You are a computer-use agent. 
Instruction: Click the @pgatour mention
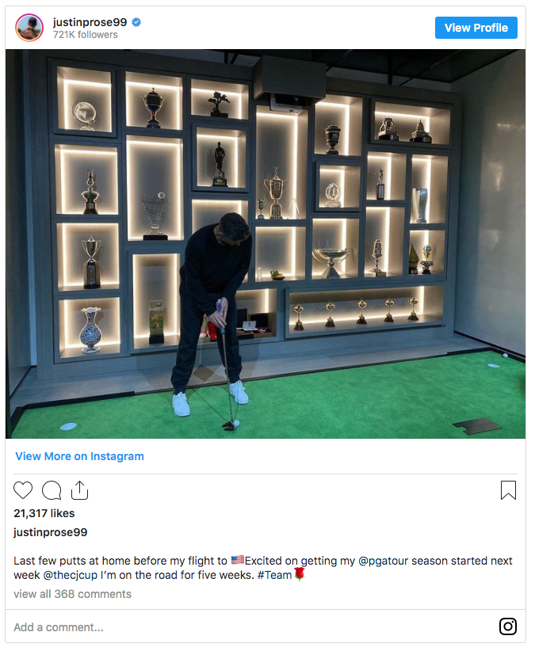[384, 561]
